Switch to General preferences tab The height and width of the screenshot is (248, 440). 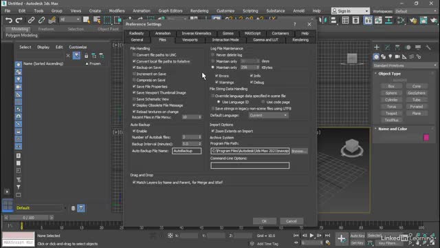click(137, 40)
